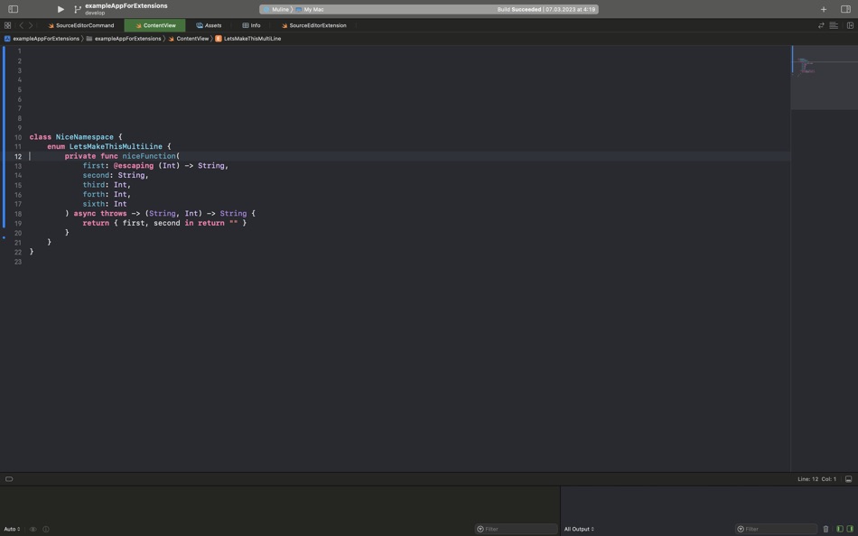Click niceFunction name in code
Image resolution: width=858 pixels, height=536 pixels.
tap(148, 156)
